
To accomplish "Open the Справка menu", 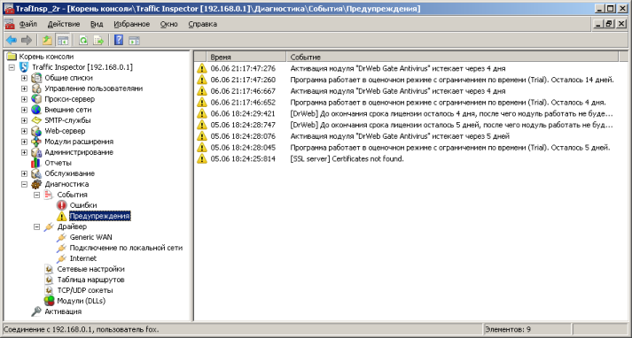I will (203, 24).
